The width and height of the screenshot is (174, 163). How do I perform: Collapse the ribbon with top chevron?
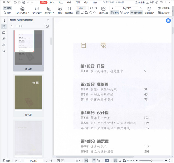tap(170, 2)
